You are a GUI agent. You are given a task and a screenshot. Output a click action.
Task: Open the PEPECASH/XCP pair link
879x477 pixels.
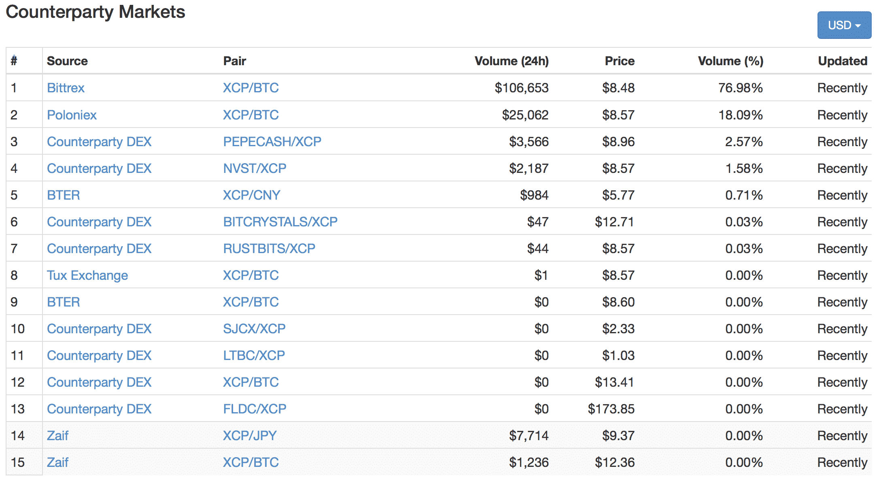pyautogui.click(x=272, y=142)
